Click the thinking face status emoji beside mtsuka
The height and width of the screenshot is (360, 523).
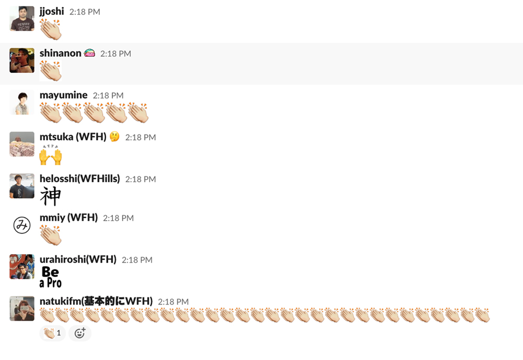tap(115, 137)
